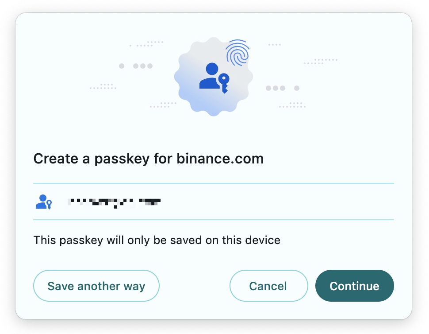Viewport: 429px width, 334px height.
Task: Click the three gray dots right of badge
Action: (276, 88)
